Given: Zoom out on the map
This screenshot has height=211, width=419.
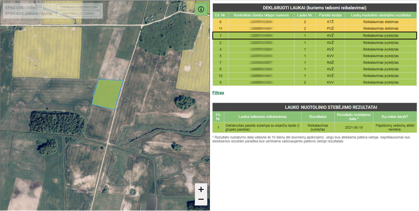Looking at the screenshot, I should (x=201, y=199).
